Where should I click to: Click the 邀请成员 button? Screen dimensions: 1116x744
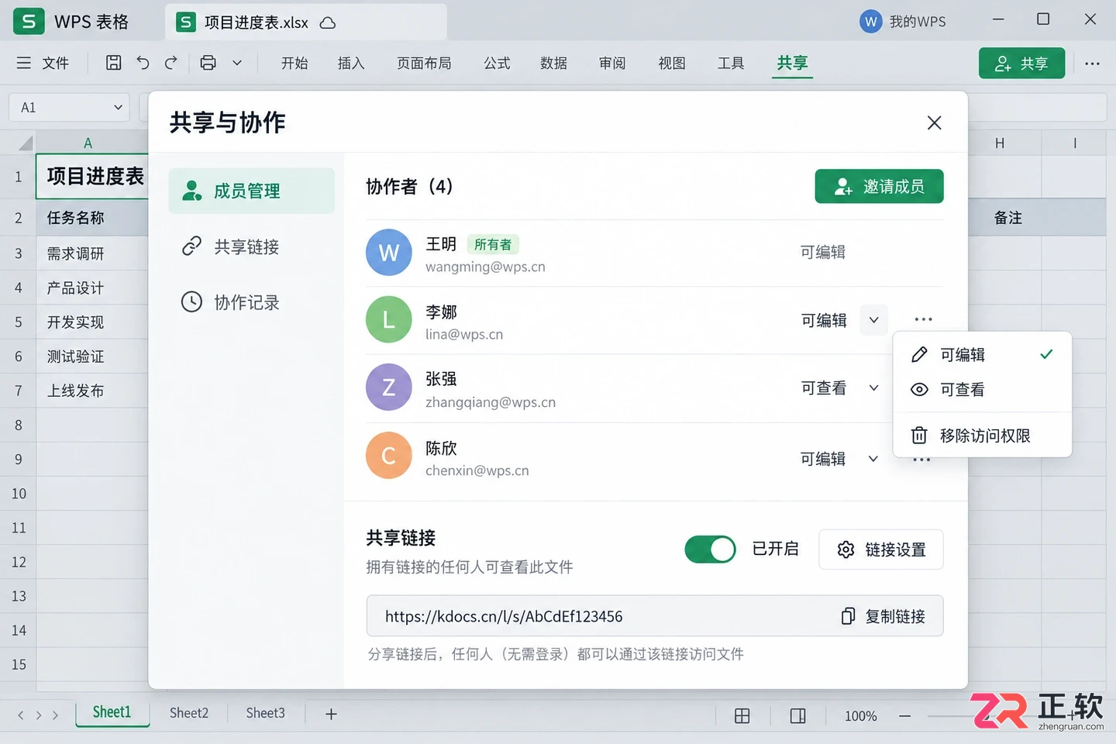click(x=879, y=186)
